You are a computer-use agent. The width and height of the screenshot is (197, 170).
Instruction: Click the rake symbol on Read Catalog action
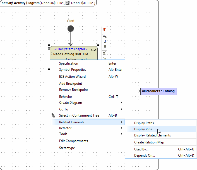[x=93, y=49]
